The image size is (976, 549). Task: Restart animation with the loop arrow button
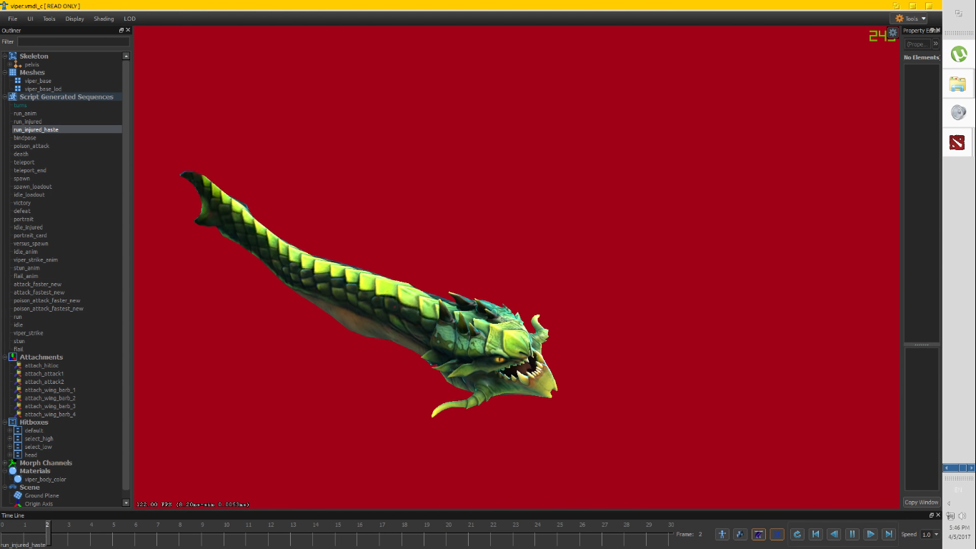point(797,534)
